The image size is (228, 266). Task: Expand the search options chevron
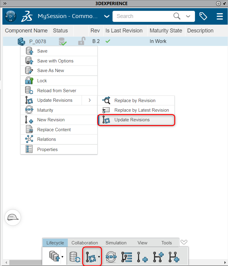[188, 16]
